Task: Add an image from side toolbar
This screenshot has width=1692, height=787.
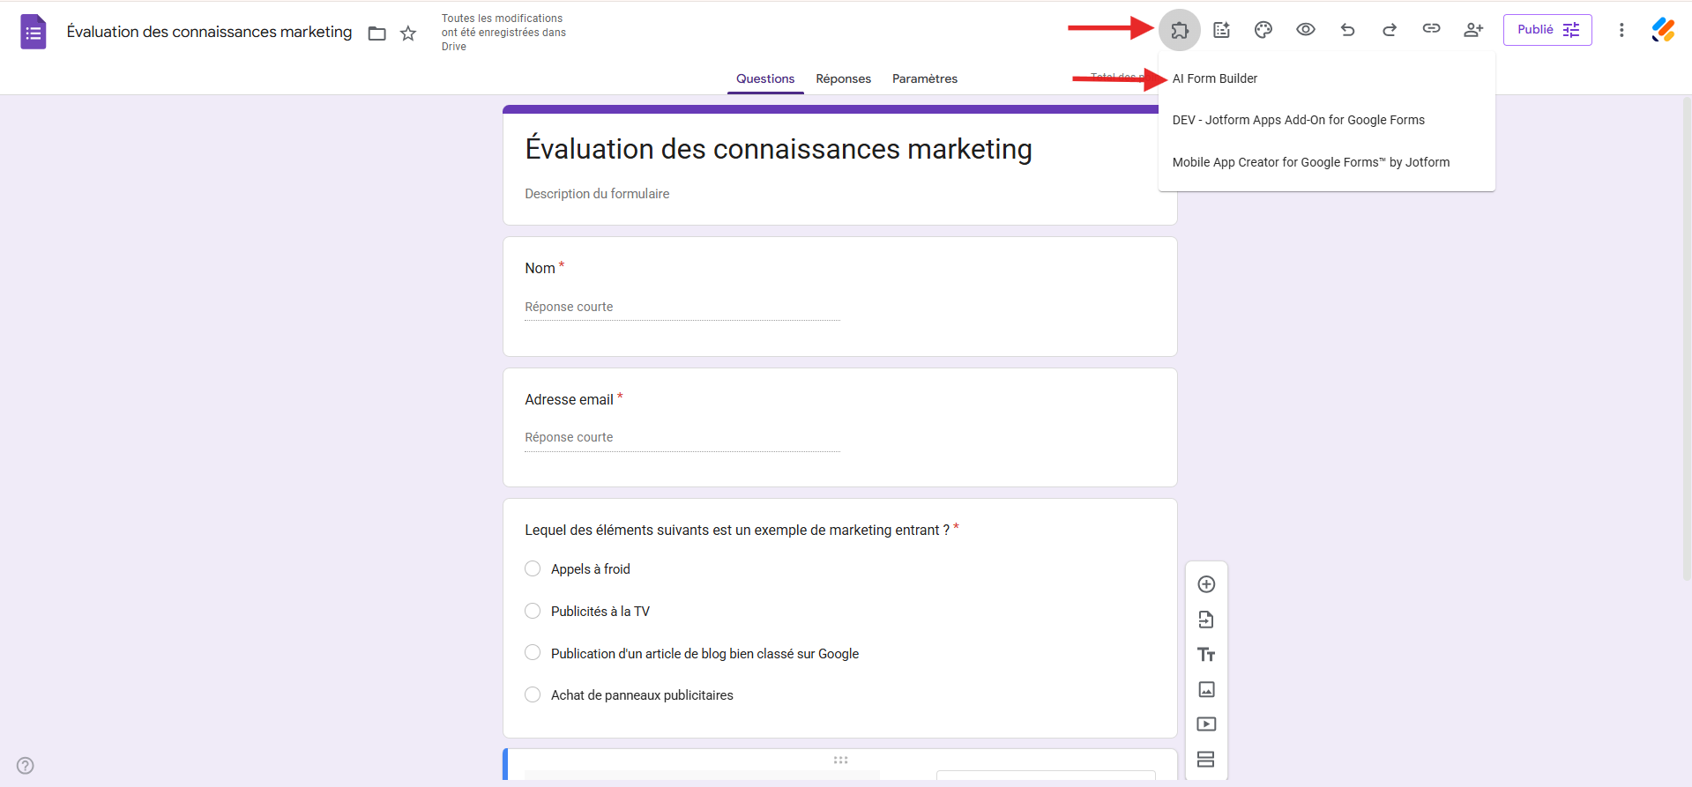Action: (x=1206, y=689)
